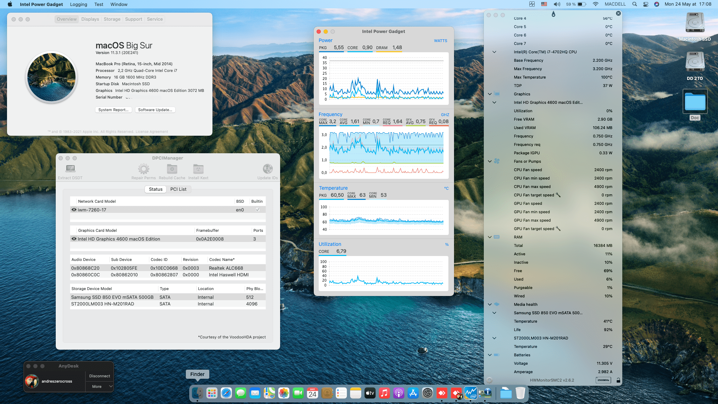Switch to Service tab in About This Mac

pyautogui.click(x=155, y=19)
